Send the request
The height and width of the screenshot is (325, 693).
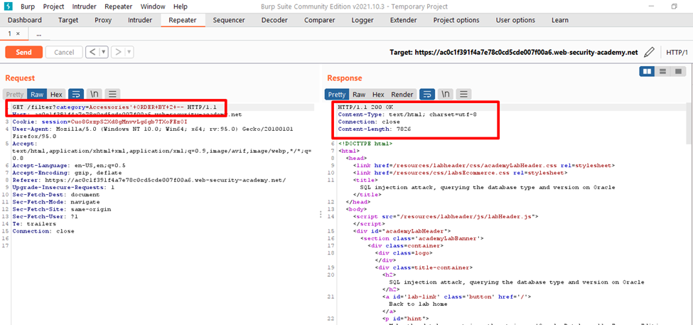pos(24,52)
